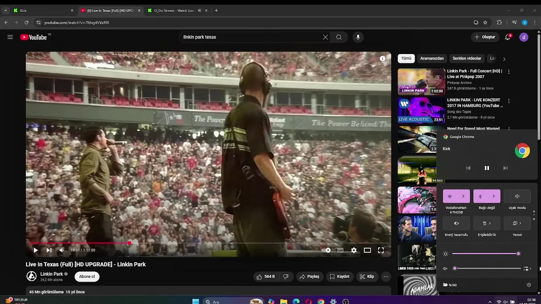Toggle Uçak modu airplane mode
The image size is (541, 304).
tap(517, 196)
